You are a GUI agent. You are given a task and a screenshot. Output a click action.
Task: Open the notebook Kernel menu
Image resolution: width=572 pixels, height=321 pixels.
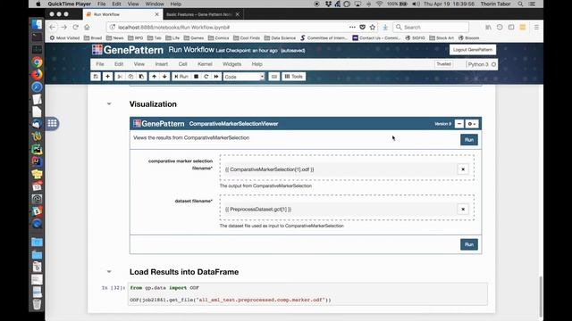[205, 64]
